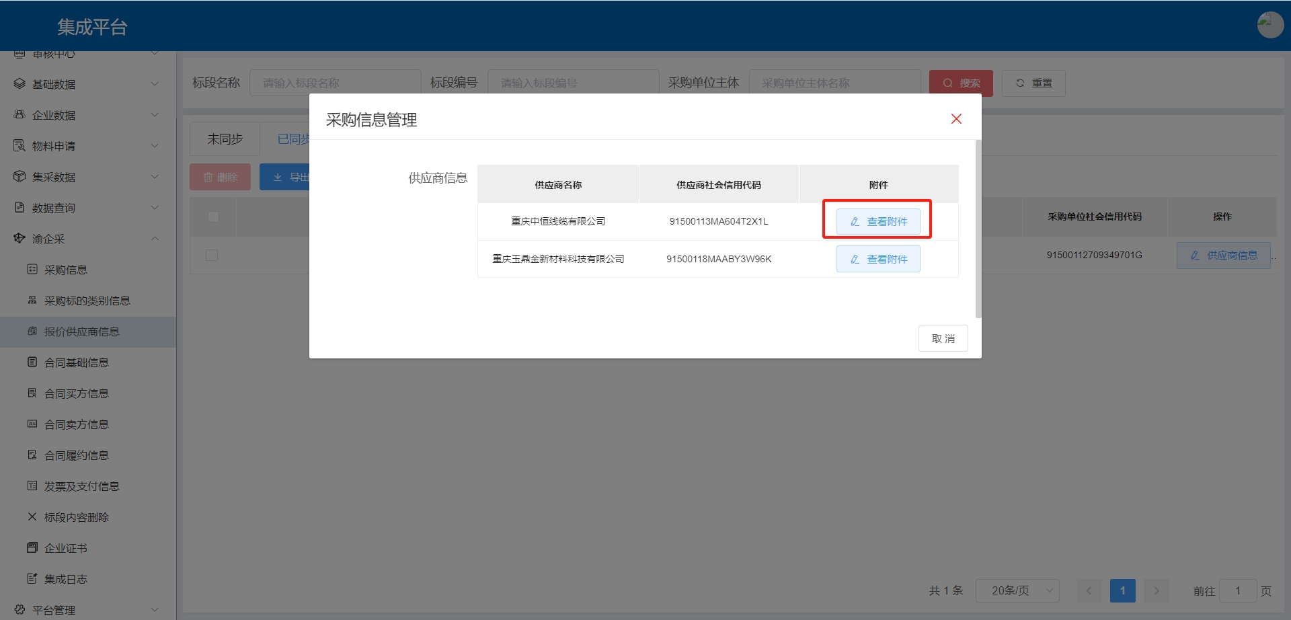The height and width of the screenshot is (620, 1291).
Task: Click the 采购信息 sidebar icon
Action: (x=32, y=269)
